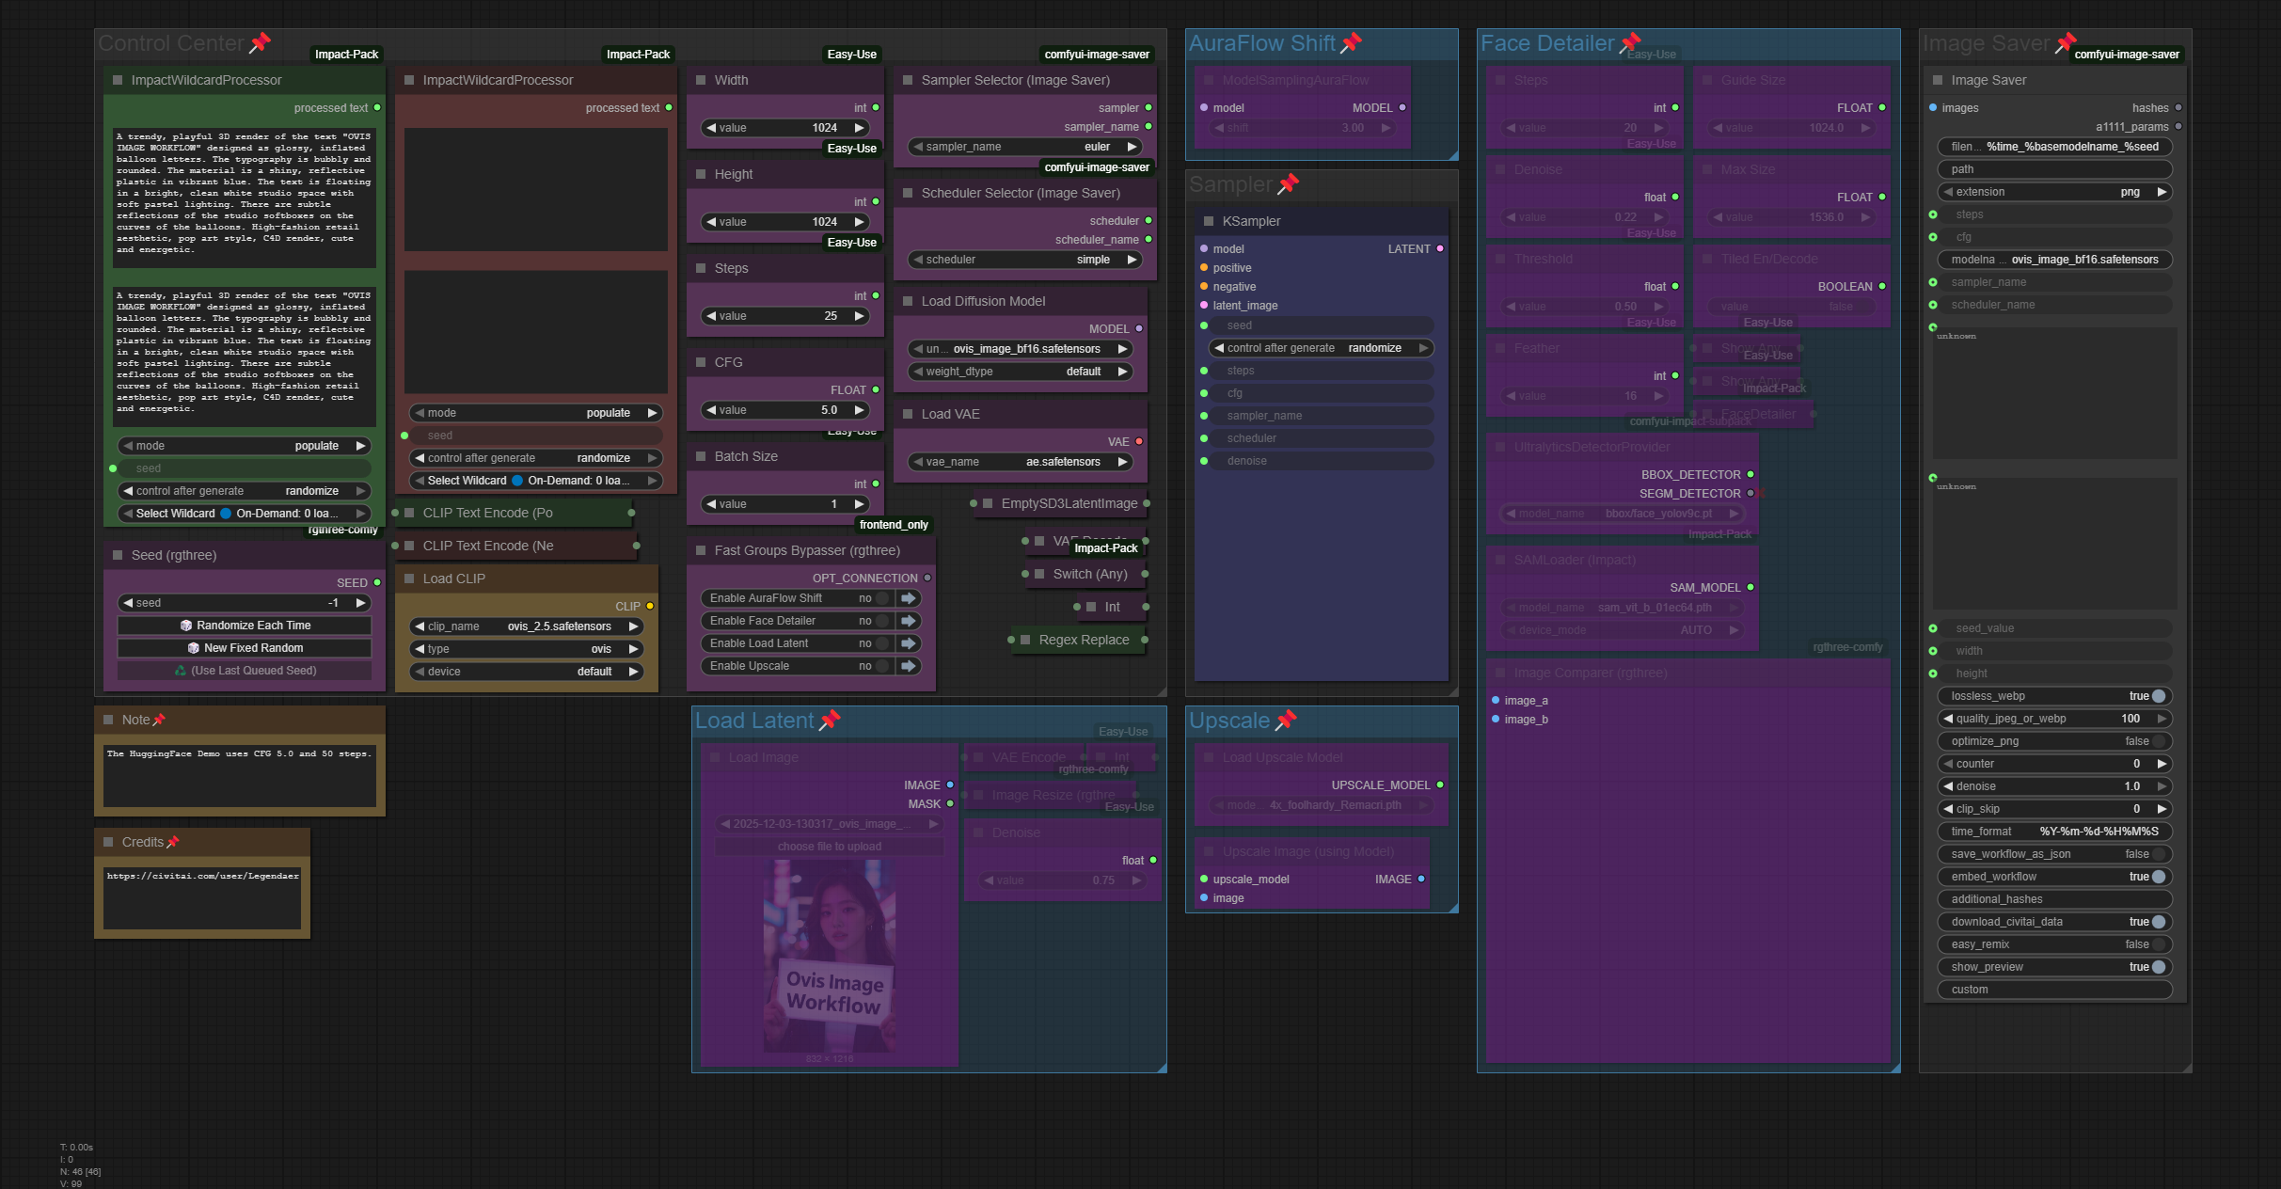Screen dimensions: 2281x1189
Task: Click the pin icon on the Note node
Action: tap(159, 720)
